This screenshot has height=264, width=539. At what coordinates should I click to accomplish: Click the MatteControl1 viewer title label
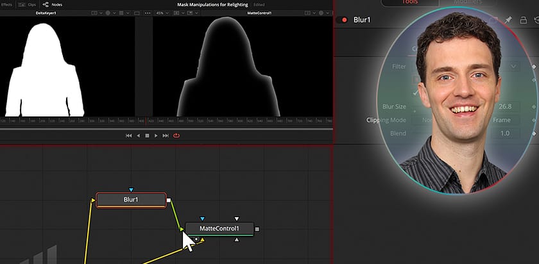[x=259, y=13]
